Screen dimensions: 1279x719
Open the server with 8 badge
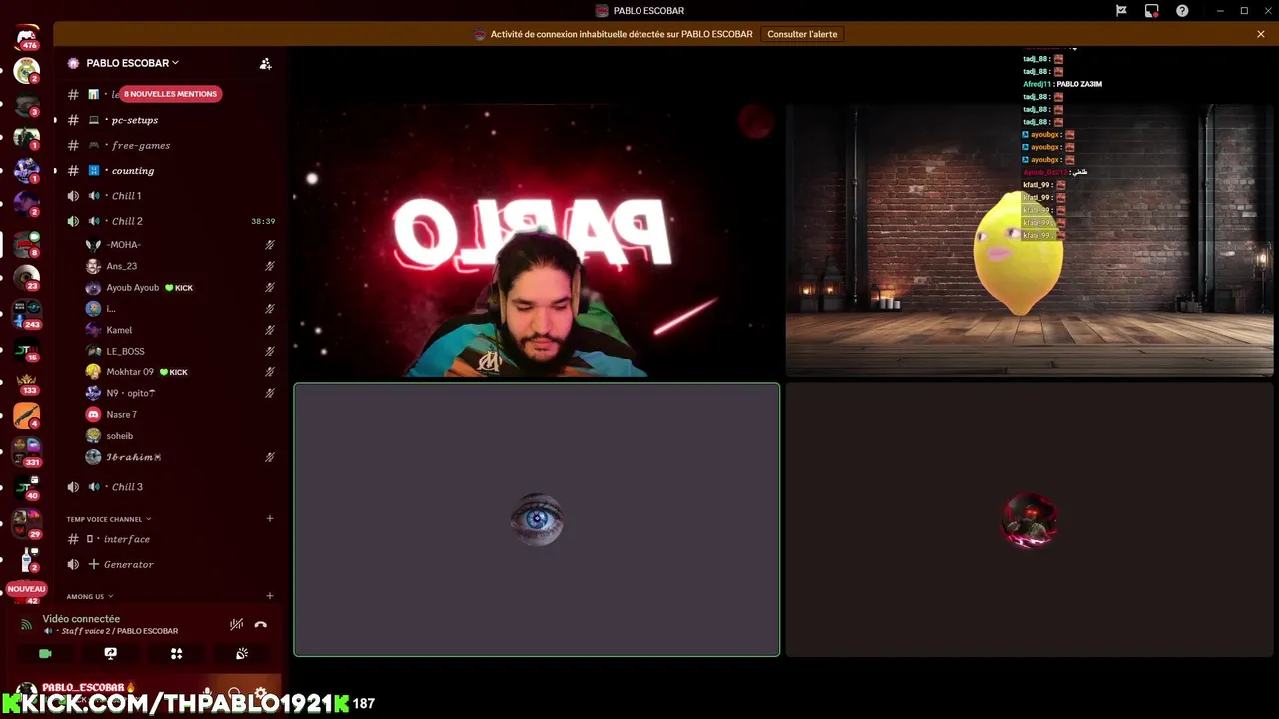27,244
